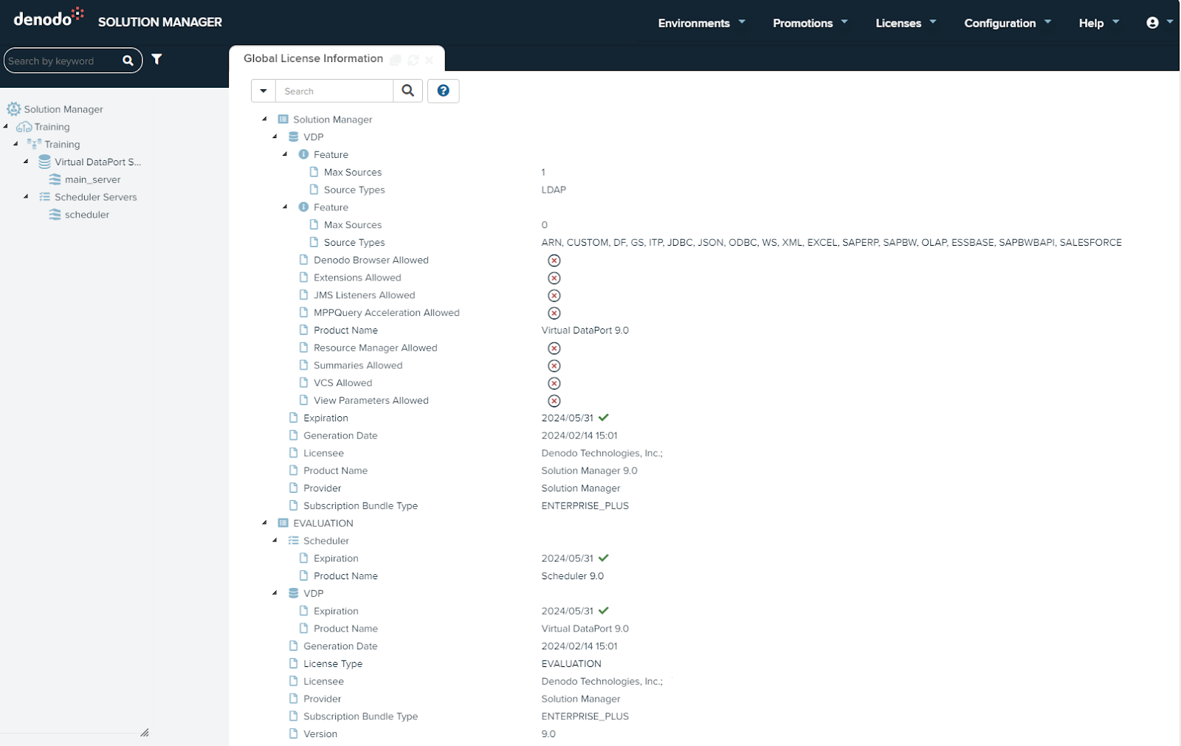Open the Environments menu
1181x746 pixels.
701,23
